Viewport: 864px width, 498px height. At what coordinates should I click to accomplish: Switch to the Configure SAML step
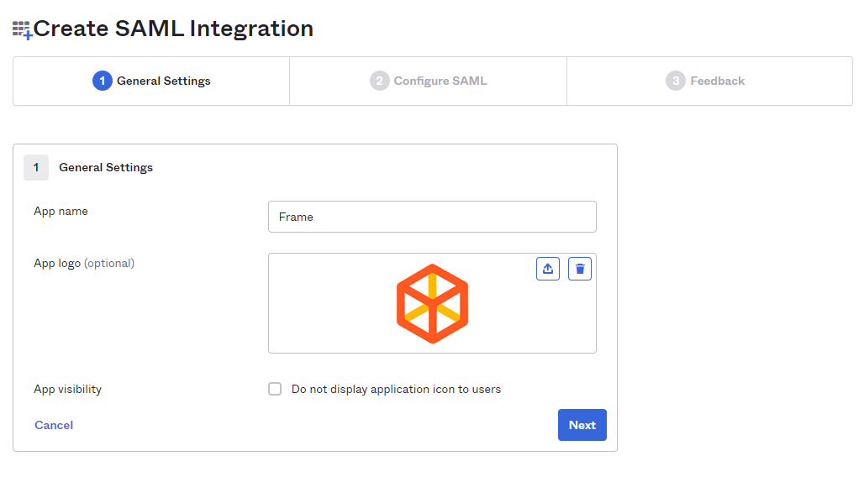click(428, 81)
